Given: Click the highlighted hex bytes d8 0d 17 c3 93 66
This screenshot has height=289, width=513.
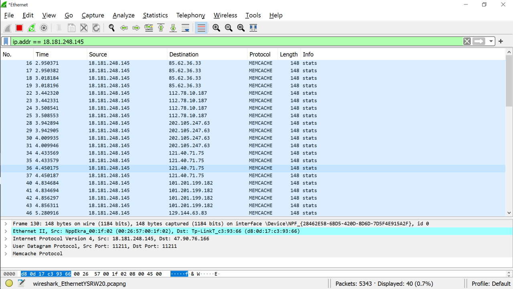Looking at the screenshot, I should 46,274.
